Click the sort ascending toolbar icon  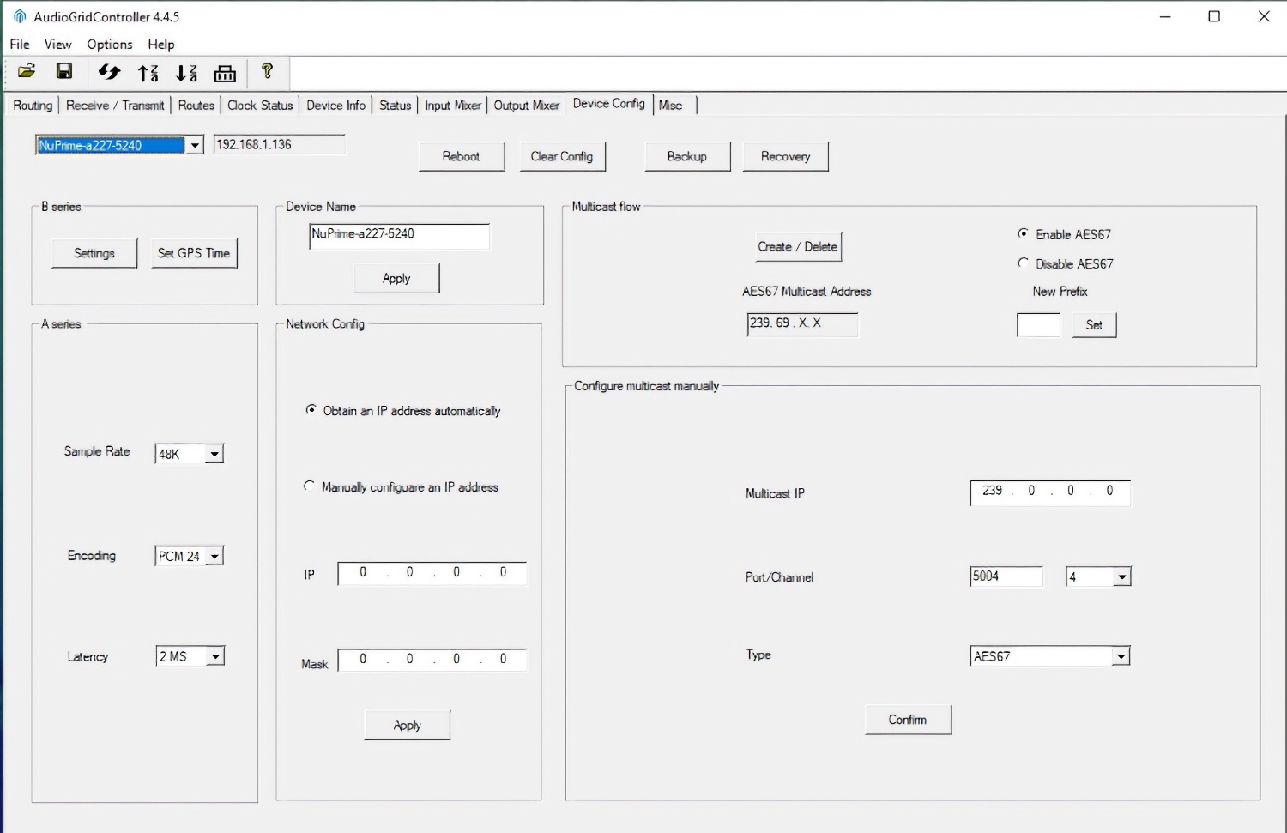(148, 73)
